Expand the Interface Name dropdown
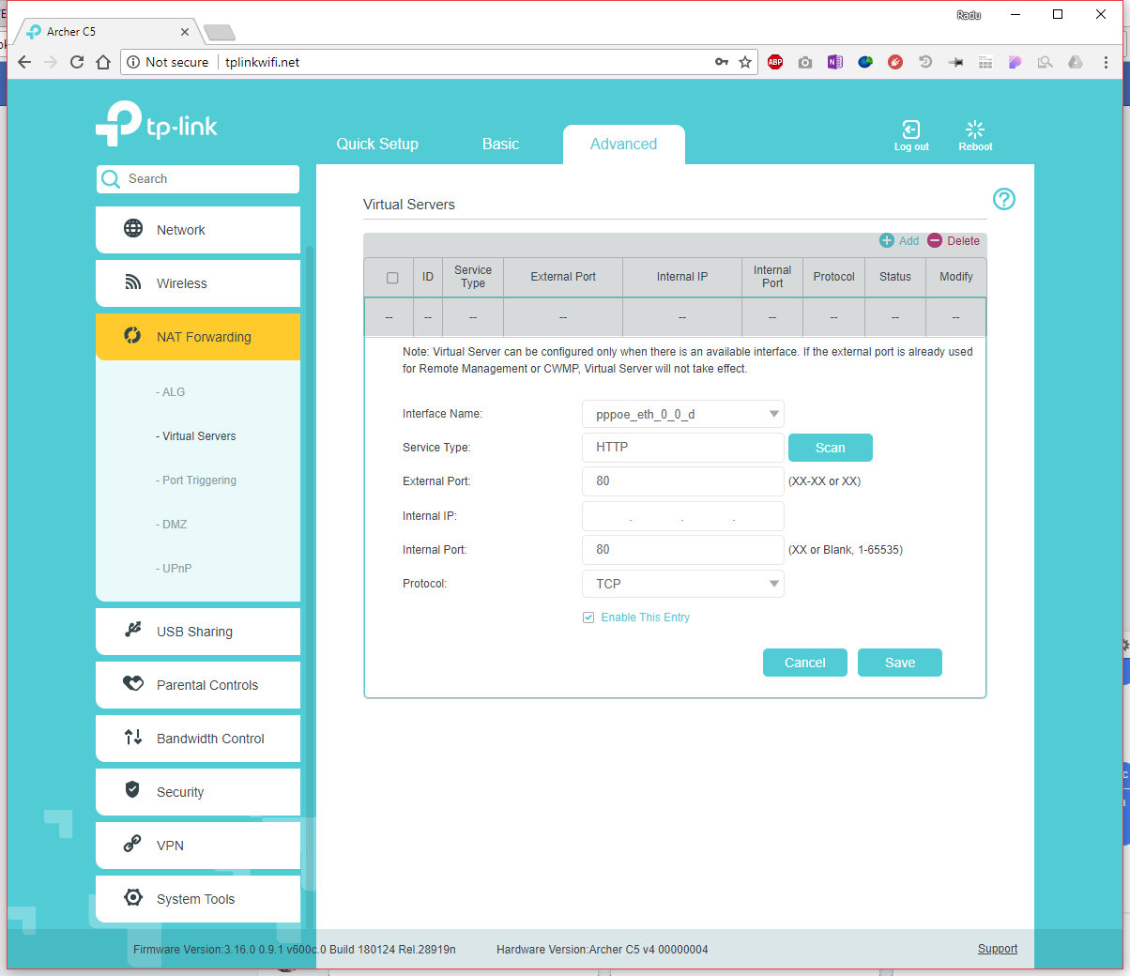This screenshot has height=976, width=1130. (682, 414)
